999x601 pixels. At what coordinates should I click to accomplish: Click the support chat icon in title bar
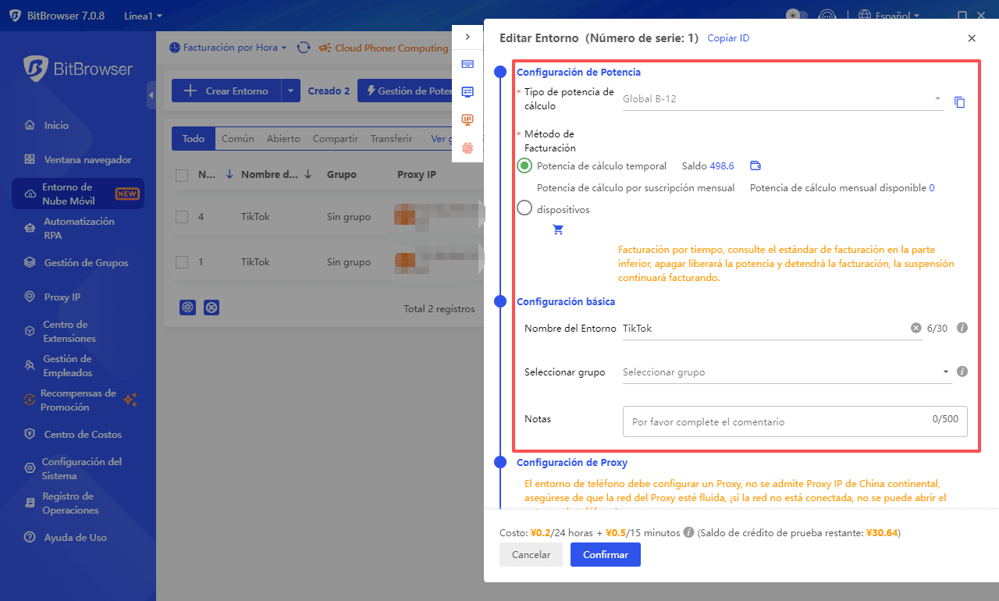tap(828, 16)
